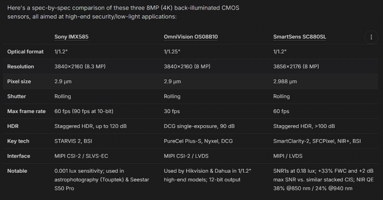This screenshot has width=383, height=200.
Task: Click the 3856×2176 (8 MP) resolution cell
Action: (x=296, y=66)
